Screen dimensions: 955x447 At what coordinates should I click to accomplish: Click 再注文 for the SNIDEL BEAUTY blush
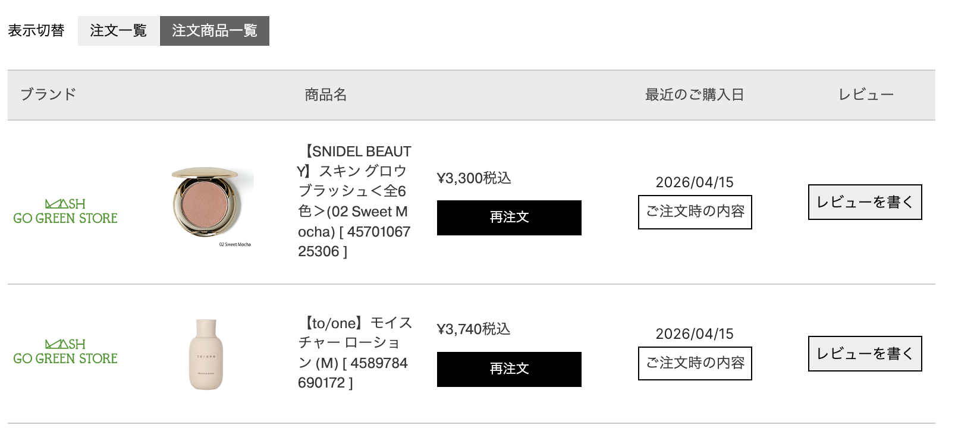(x=509, y=218)
